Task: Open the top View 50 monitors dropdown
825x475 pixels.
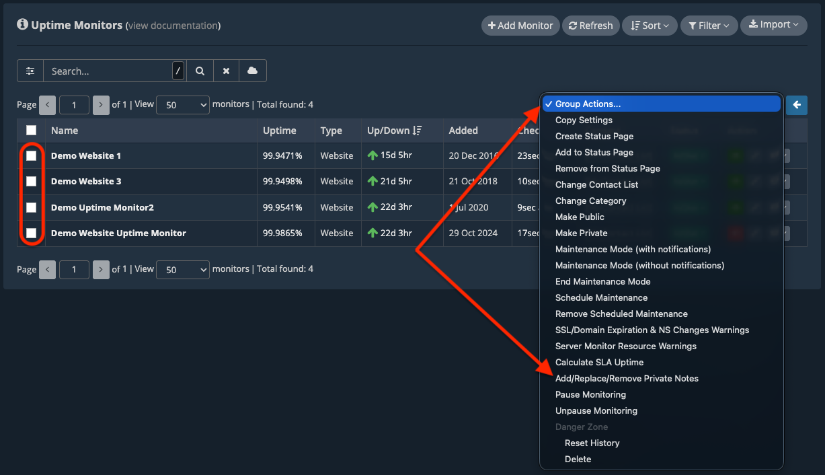Action: pos(183,105)
